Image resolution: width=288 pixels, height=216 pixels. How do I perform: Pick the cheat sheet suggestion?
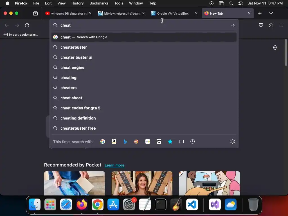(x=144, y=98)
